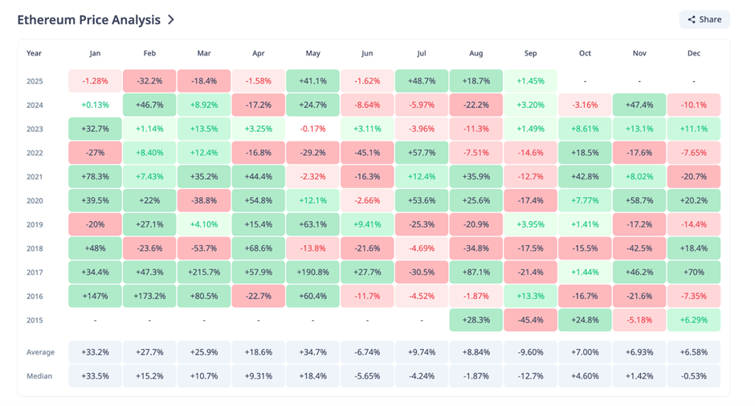Select the Dec column header

point(693,53)
